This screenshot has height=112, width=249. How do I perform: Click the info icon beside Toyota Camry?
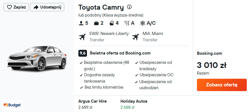coord(129,7)
